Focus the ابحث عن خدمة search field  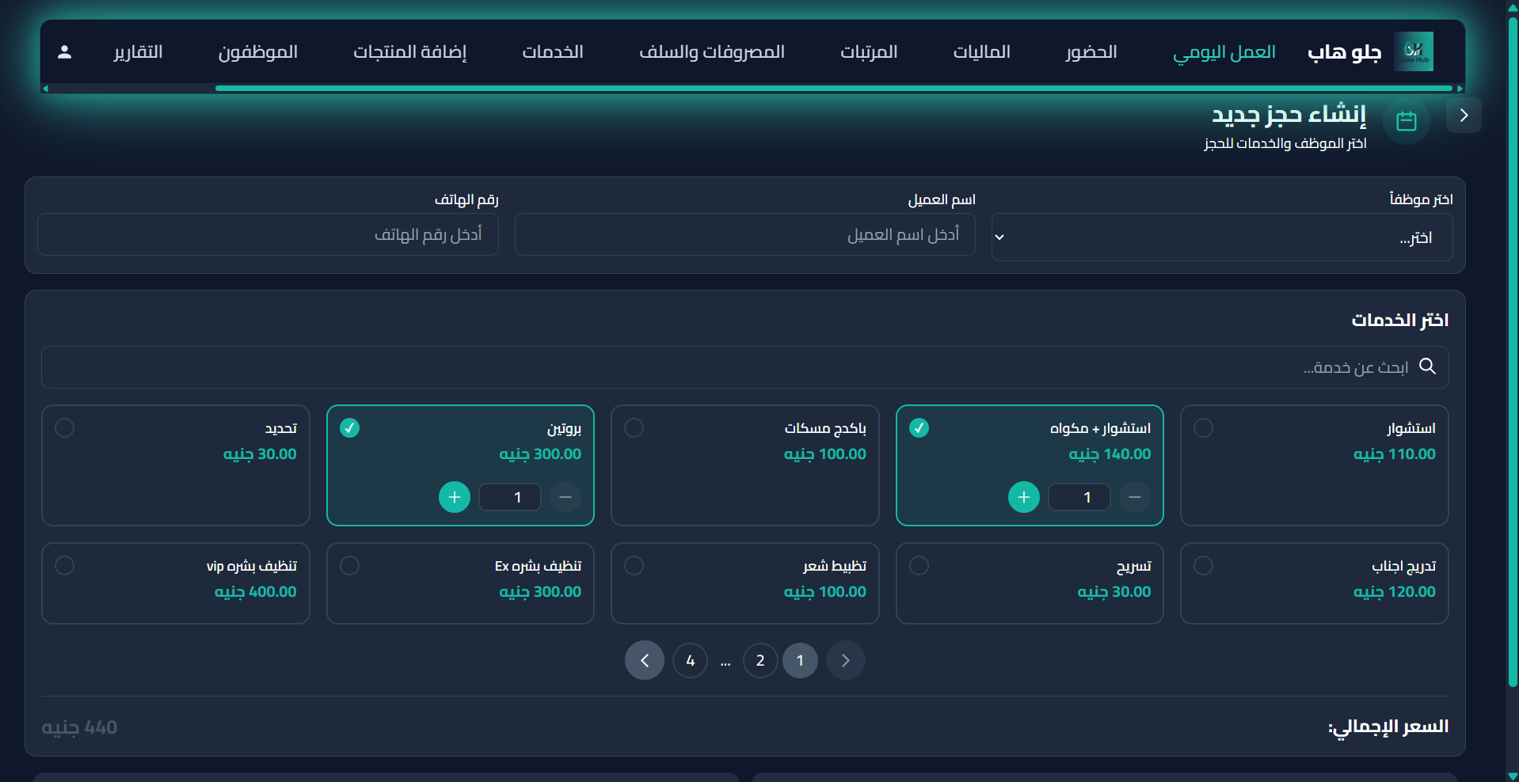(x=744, y=367)
